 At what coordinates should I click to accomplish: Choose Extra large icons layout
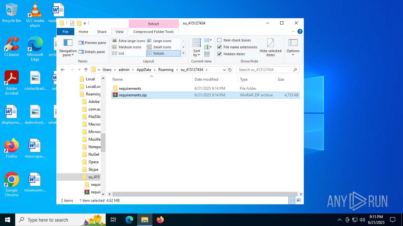pyautogui.click(x=129, y=41)
